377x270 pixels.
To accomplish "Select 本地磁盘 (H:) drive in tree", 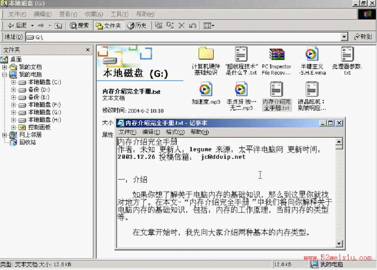I will click(44, 120).
